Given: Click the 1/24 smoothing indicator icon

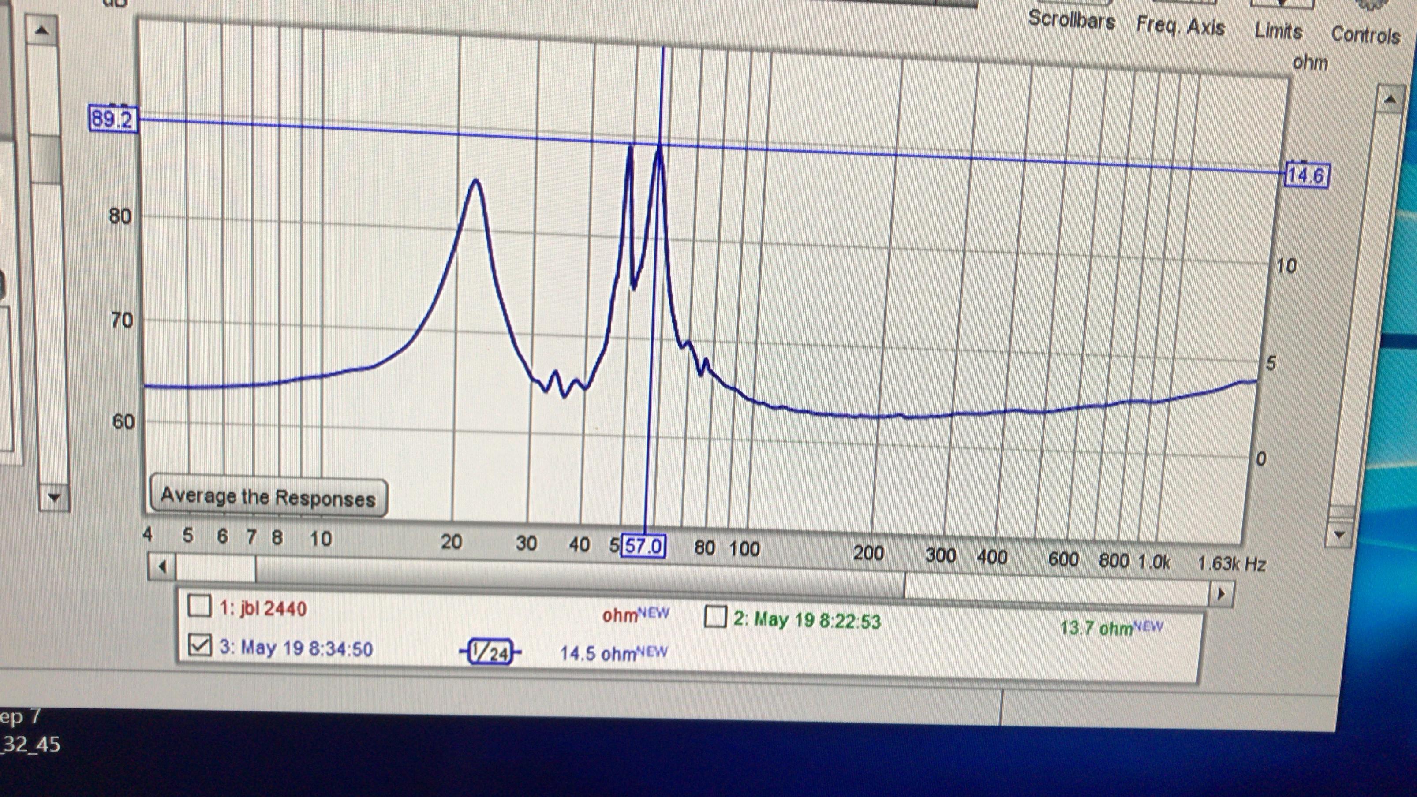Looking at the screenshot, I should [x=490, y=652].
